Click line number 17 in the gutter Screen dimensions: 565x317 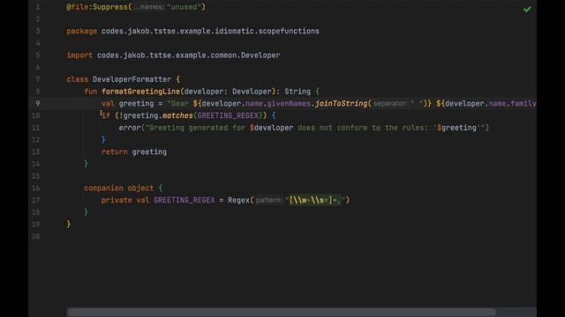[x=35, y=200]
